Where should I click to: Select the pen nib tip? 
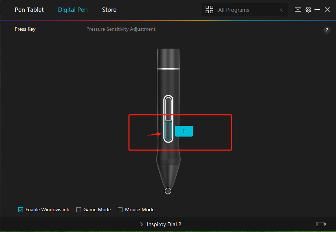click(x=168, y=191)
